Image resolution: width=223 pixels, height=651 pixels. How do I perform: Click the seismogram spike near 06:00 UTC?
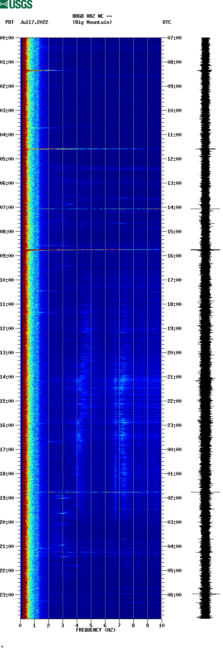tap(206, 594)
